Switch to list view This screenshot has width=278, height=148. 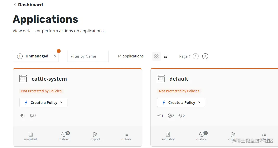pyautogui.click(x=166, y=56)
